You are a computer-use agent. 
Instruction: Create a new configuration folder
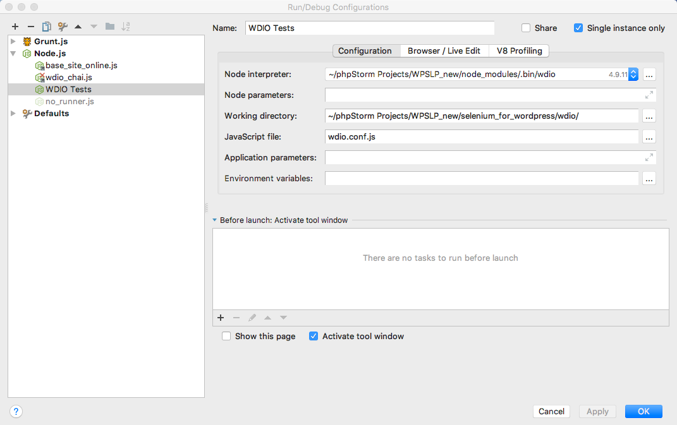pyautogui.click(x=109, y=27)
